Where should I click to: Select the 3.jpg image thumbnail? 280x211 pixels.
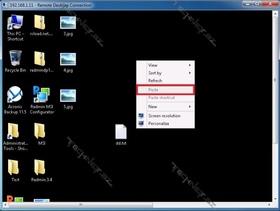pyautogui.click(x=68, y=23)
